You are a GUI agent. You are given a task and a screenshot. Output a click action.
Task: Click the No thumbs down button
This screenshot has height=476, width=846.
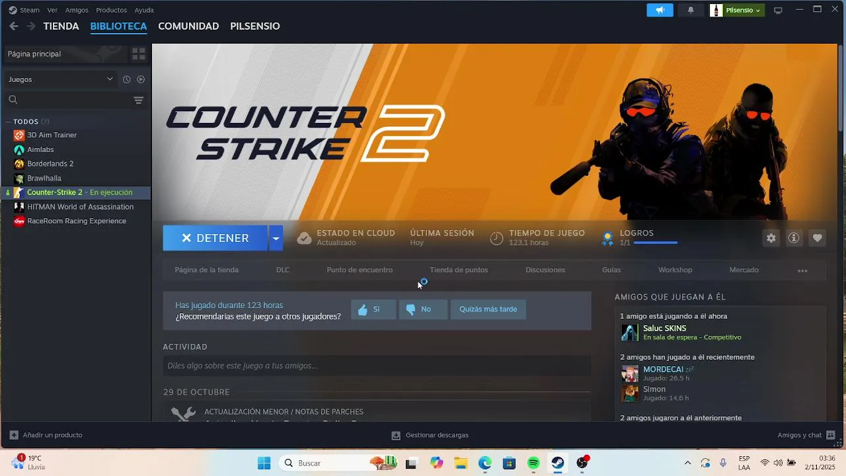[x=423, y=309]
